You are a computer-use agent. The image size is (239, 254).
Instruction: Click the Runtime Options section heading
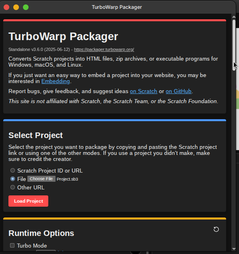point(41,233)
